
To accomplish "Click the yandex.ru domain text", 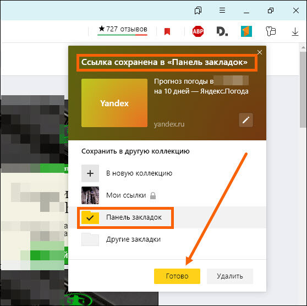I will (169, 124).
